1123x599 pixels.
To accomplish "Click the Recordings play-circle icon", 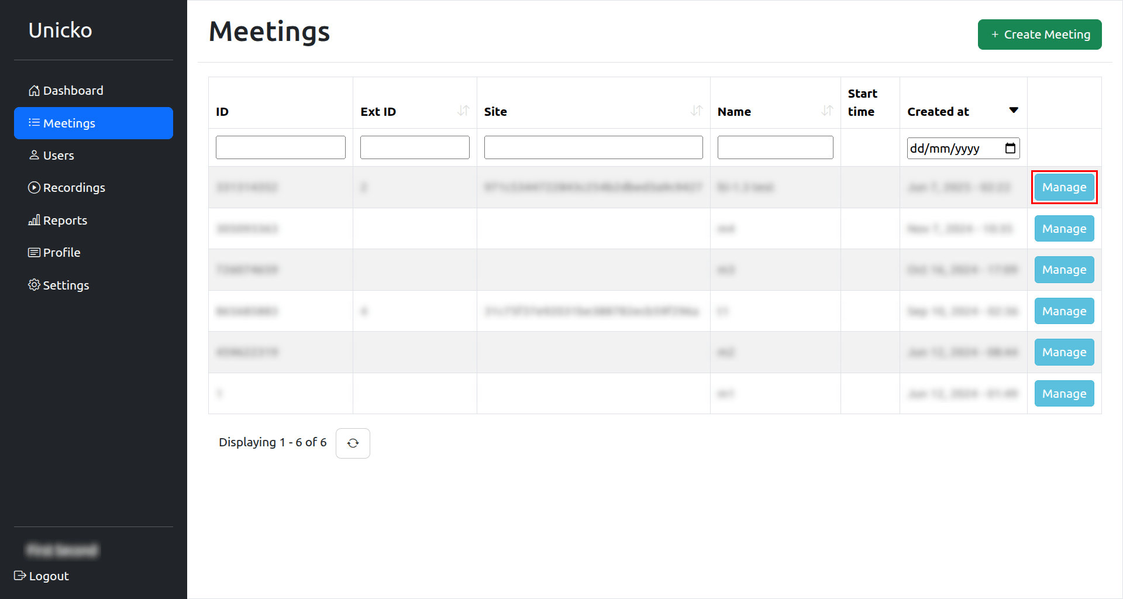I will 35,188.
